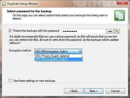
Task: Show password using the three-dots button
Action: (x=110, y=31)
